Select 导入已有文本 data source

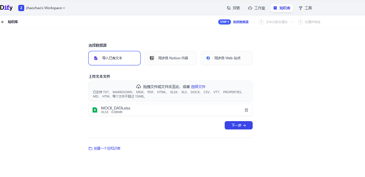tap(114, 58)
